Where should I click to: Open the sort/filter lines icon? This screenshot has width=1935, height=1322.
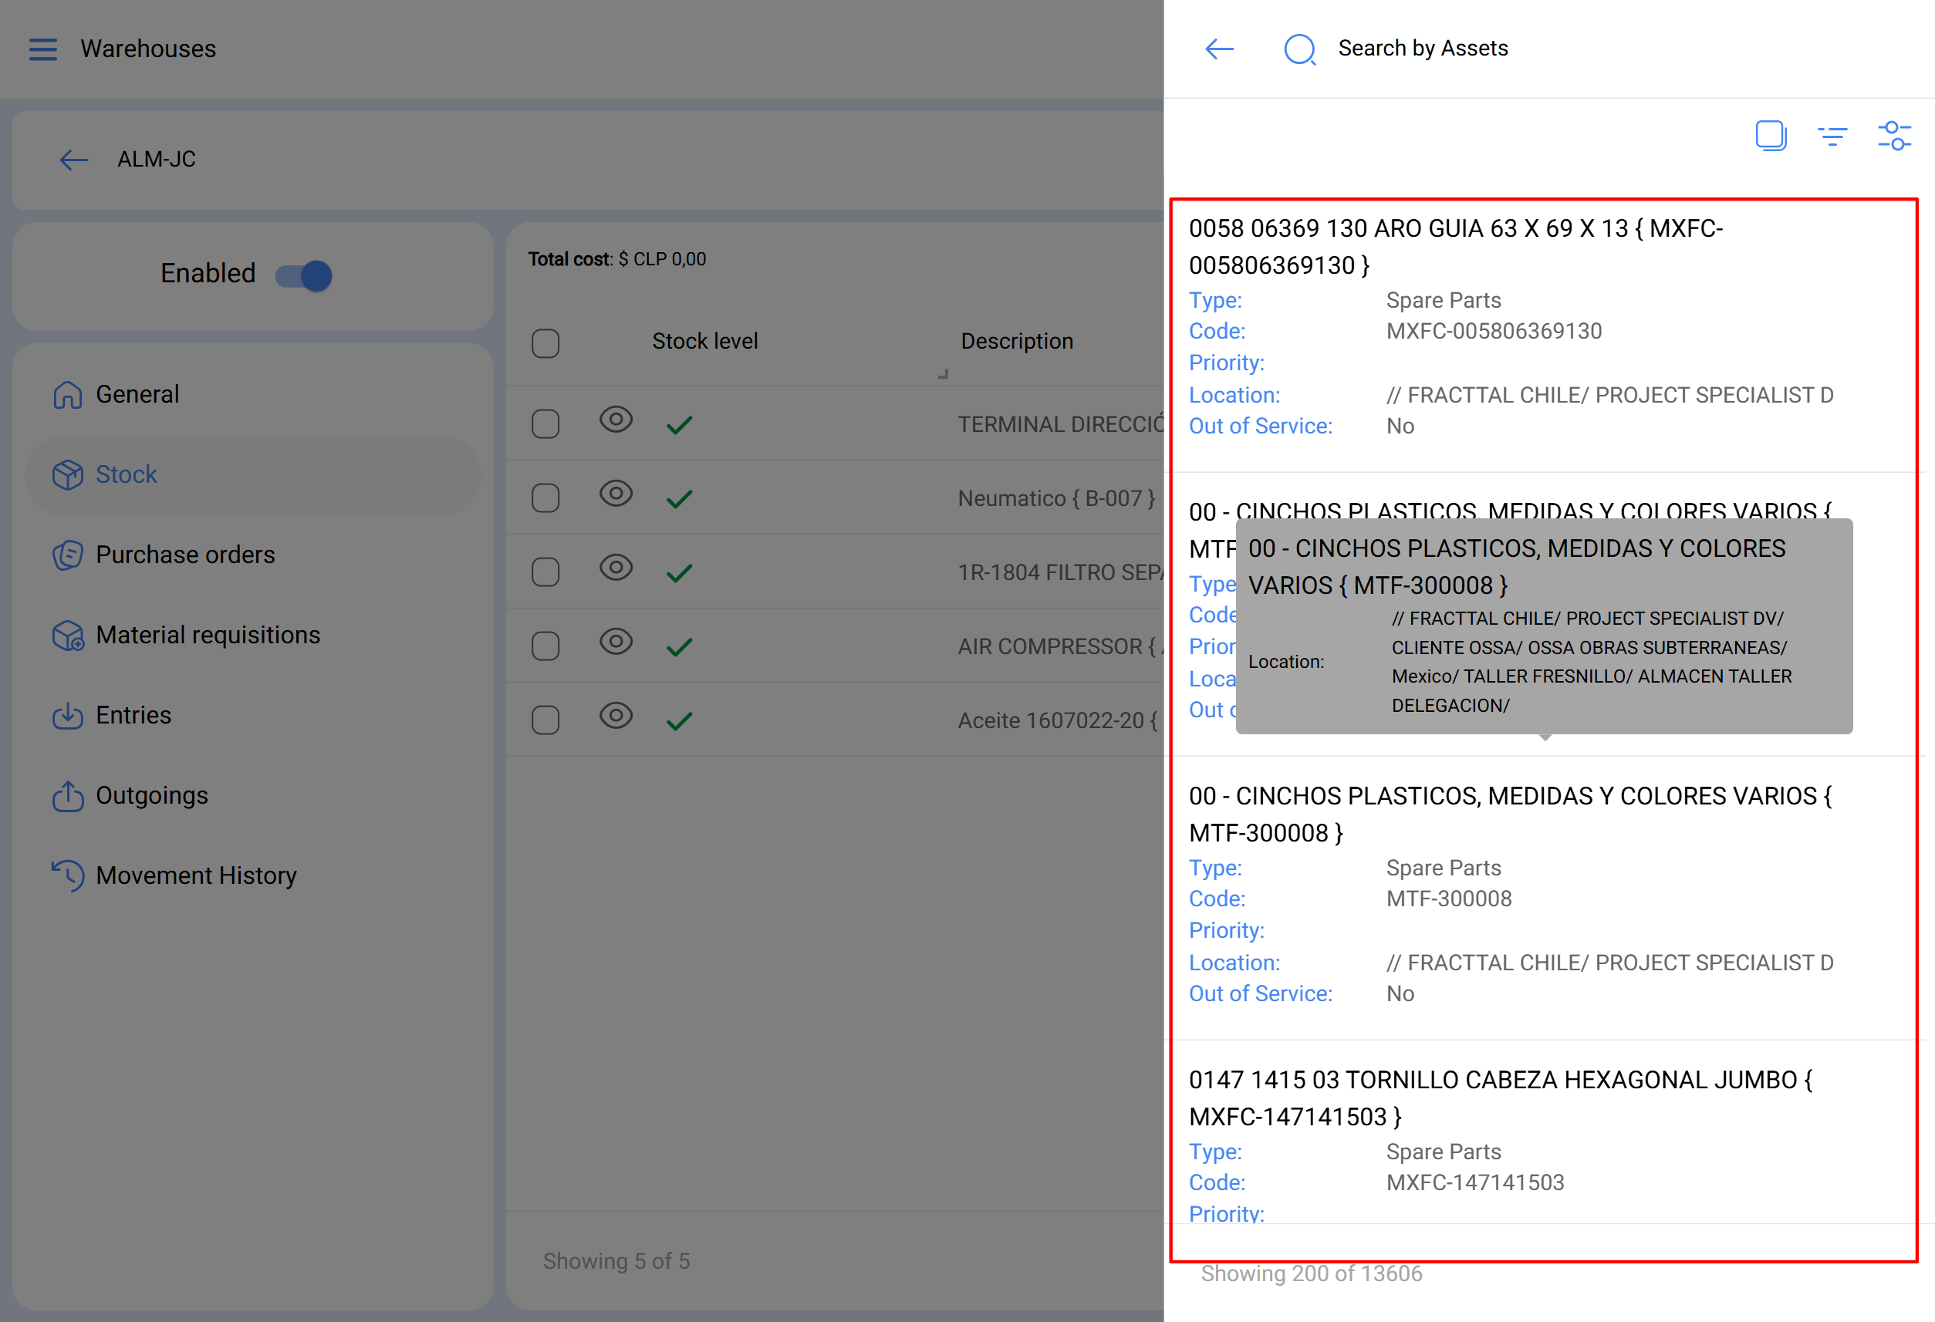tap(1832, 136)
